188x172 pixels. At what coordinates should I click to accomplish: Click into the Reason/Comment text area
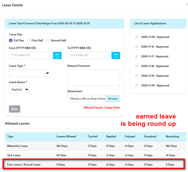(x=94, y=78)
